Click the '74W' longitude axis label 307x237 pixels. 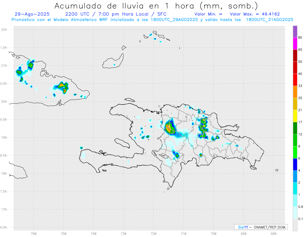(x=94, y=234)
